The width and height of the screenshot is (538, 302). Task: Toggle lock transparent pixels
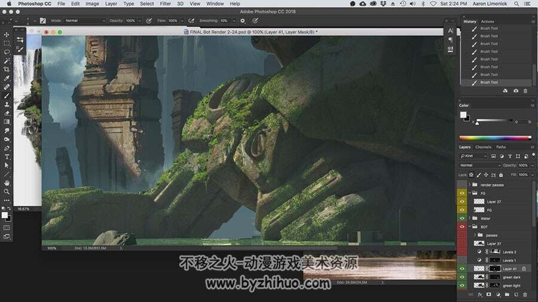click(472, 175)
